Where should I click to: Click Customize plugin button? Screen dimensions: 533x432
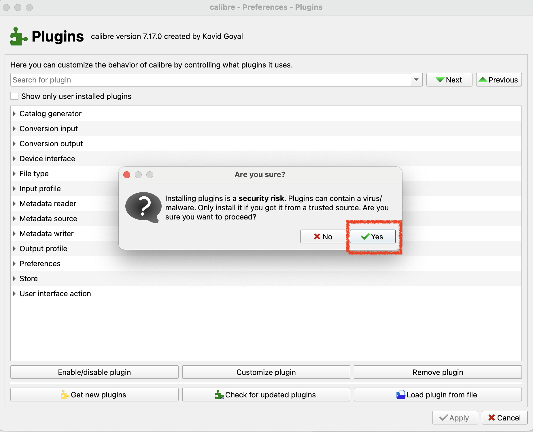coord(266,372)
